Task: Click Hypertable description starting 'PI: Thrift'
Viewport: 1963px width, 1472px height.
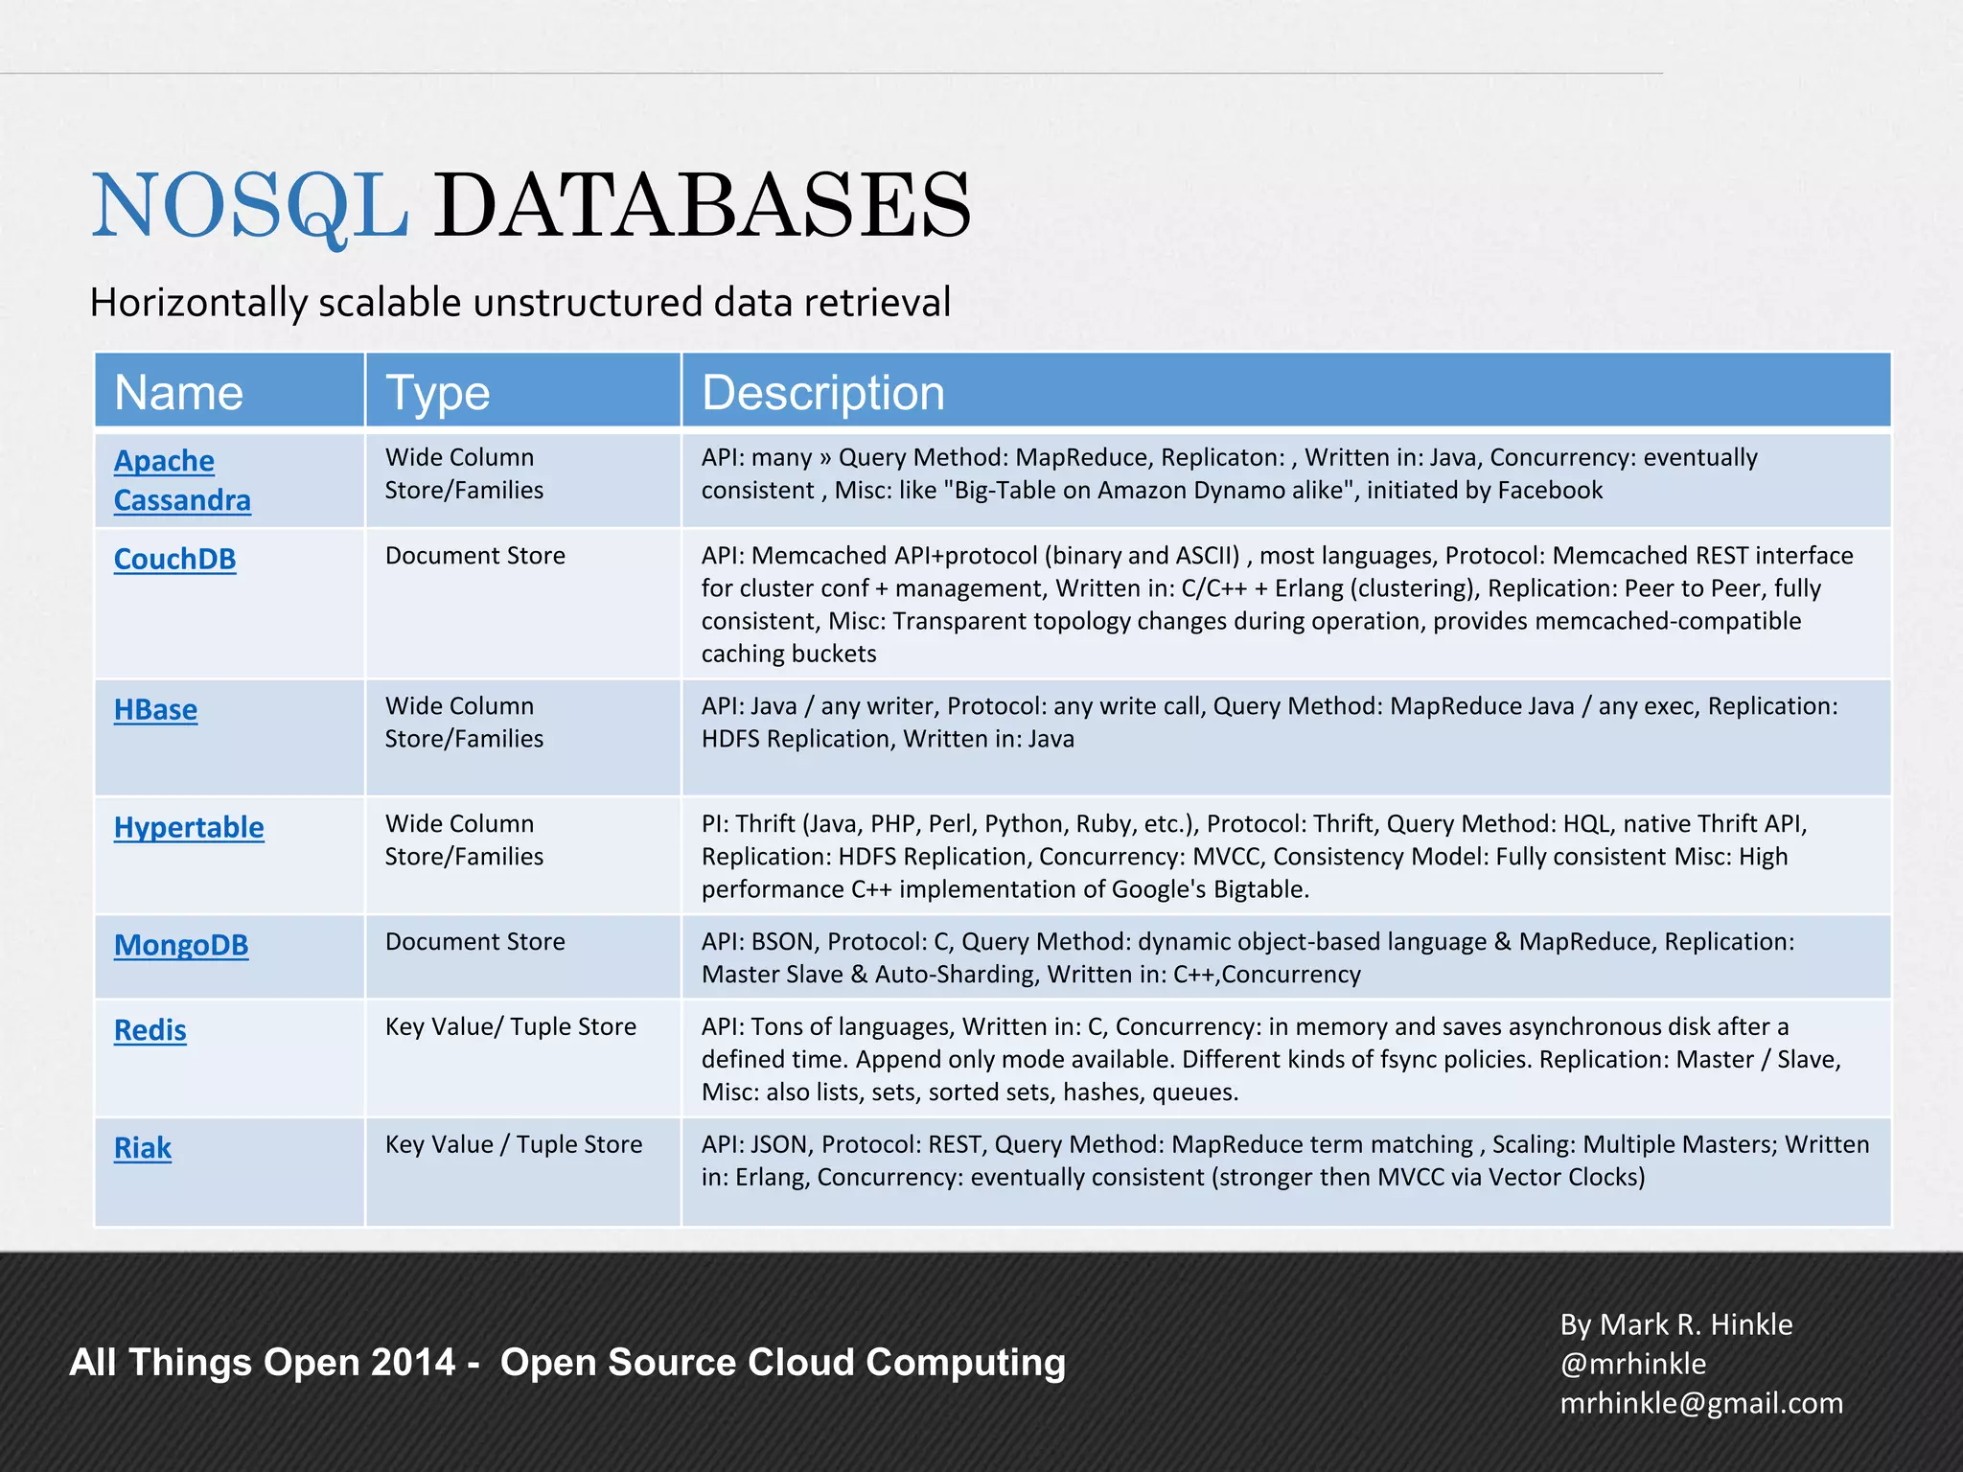Action: [x=1286, y=856]
